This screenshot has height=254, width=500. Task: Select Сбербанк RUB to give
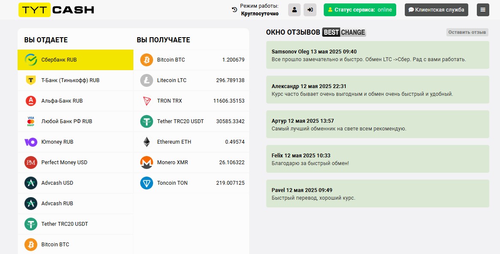coord(75,60)
